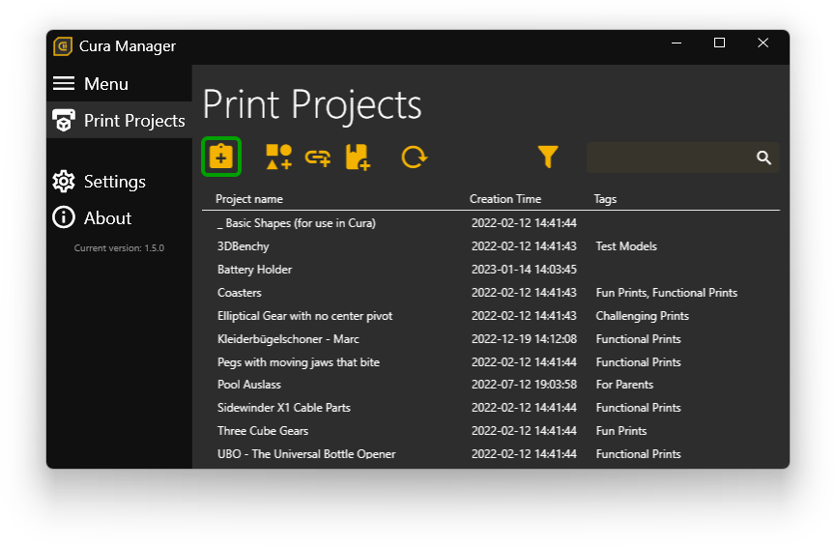Maximize the Cura Manager window
Image resolution: width=836 pixels, height=546 pixels.
(x=719, y=43)
